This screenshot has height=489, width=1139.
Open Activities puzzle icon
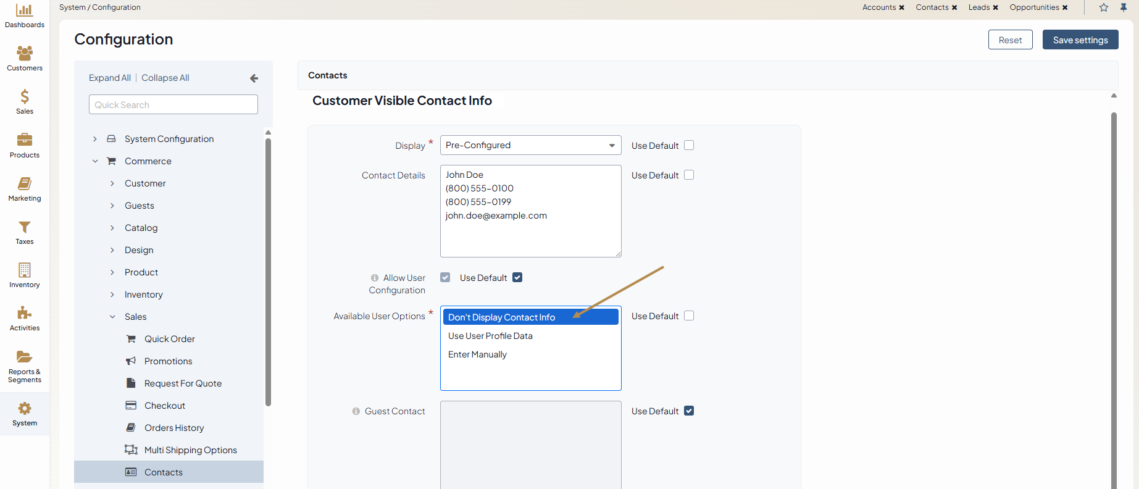(25, 314)
